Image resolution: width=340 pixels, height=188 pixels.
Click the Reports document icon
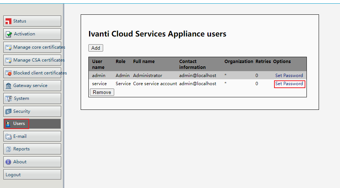pos(8,149)
